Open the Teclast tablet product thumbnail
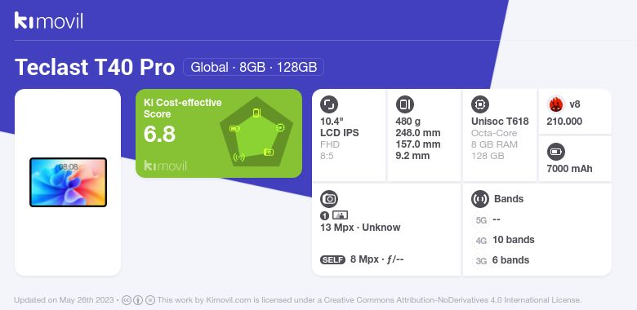 click(68, 182)
